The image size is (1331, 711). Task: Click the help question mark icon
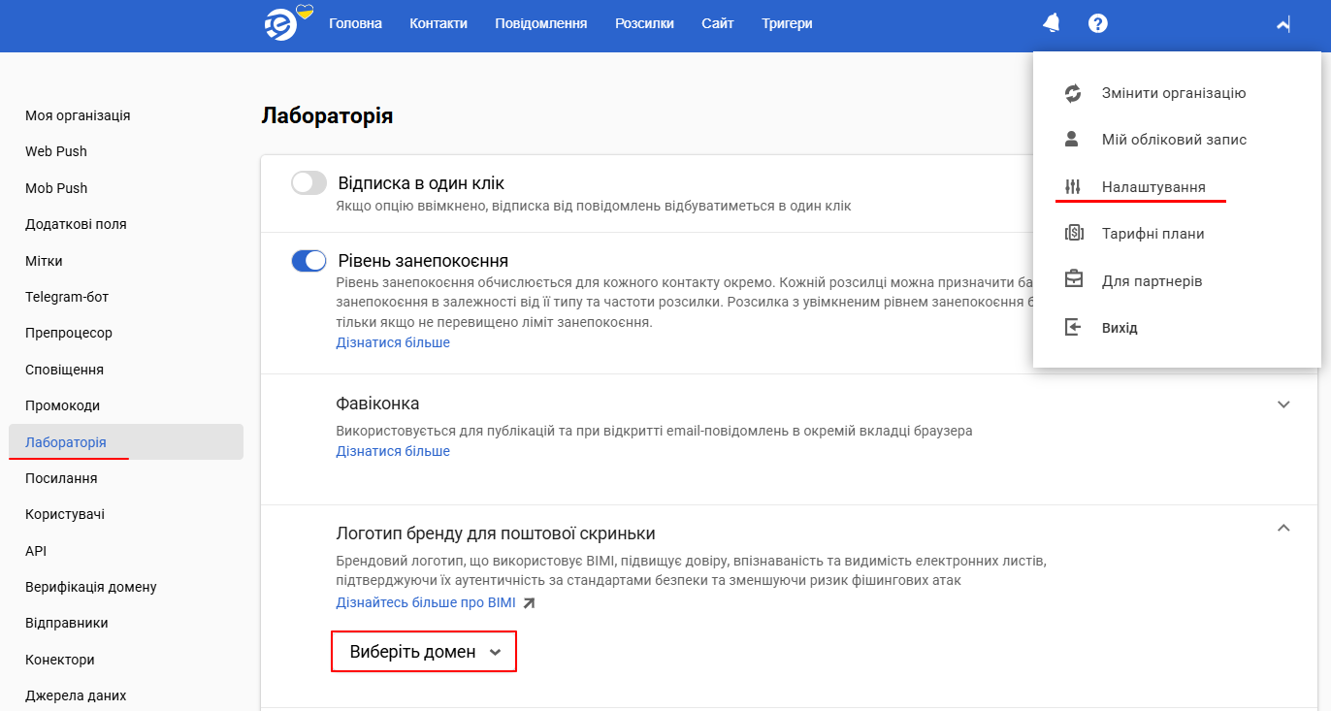pos(1097,22)
